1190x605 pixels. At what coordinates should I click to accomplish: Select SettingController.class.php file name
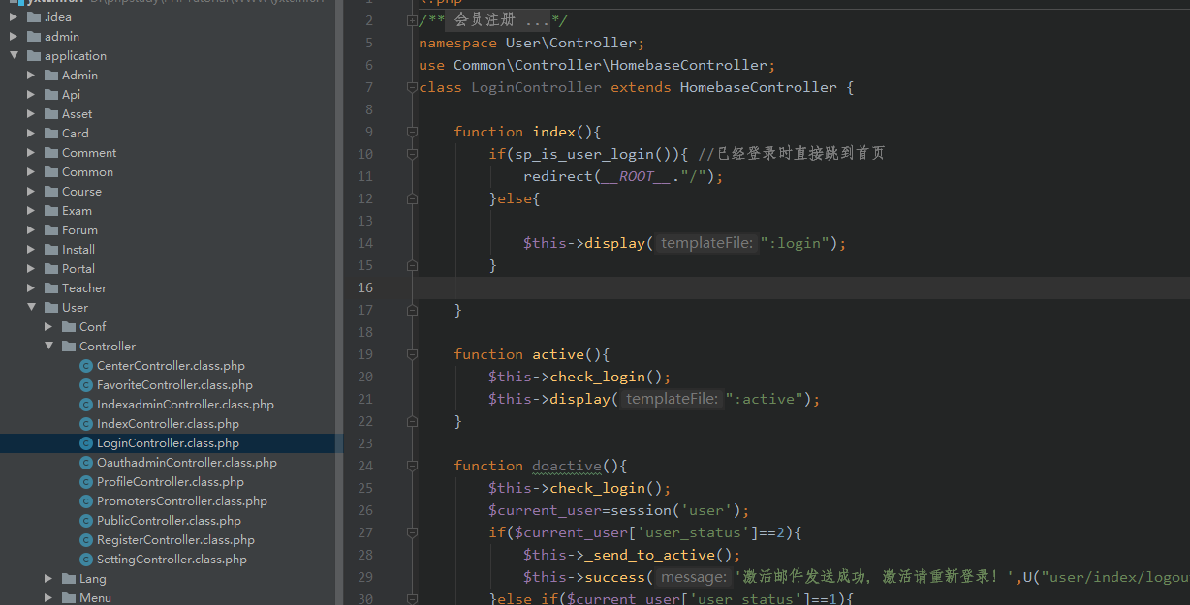[x=172, y=560]
